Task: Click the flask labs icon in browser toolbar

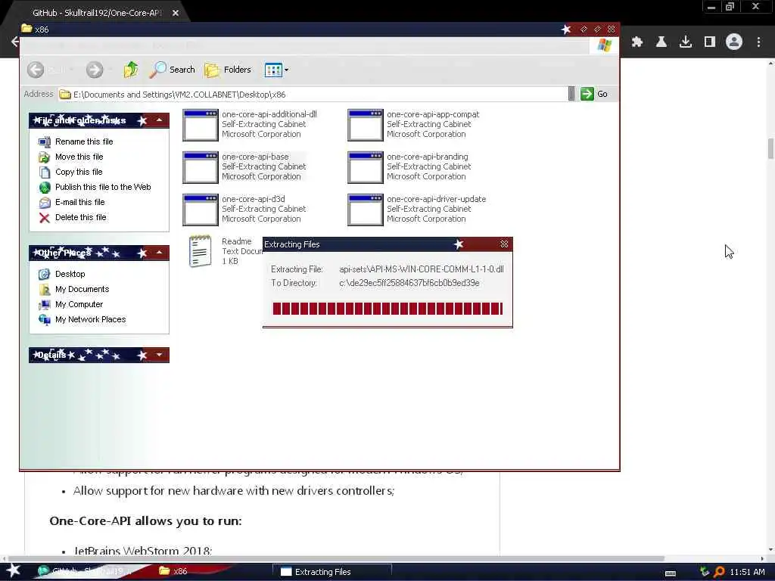Action: pos(661,42)
